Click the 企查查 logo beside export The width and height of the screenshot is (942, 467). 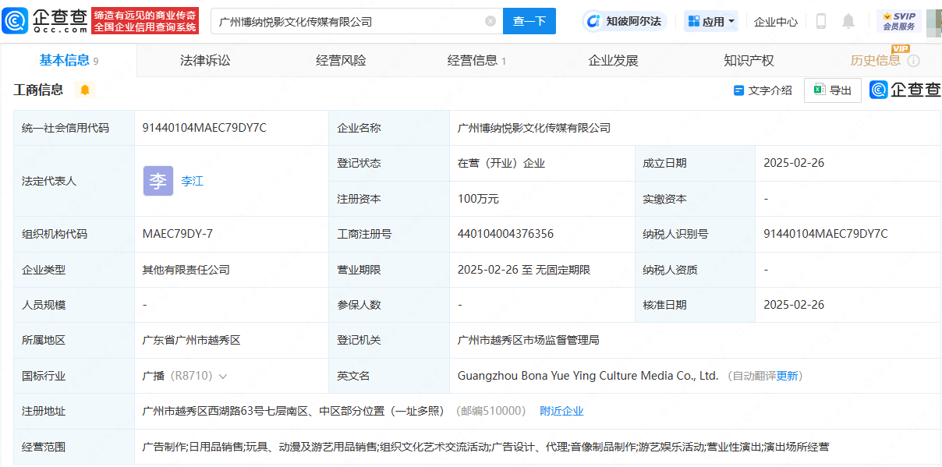coord(905,90)
